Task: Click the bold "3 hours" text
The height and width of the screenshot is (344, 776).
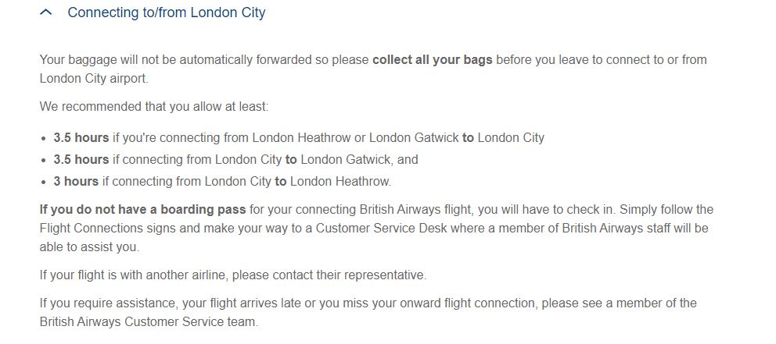Action: [x=76, y=181]
